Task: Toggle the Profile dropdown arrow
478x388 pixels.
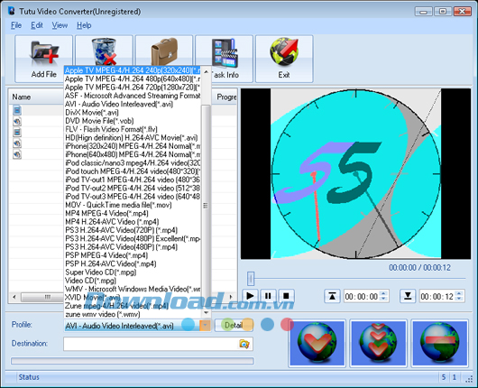Action: click(x=205, y=326)
